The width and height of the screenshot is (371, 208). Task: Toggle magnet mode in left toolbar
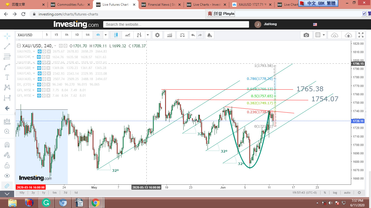tap(7, 145)
